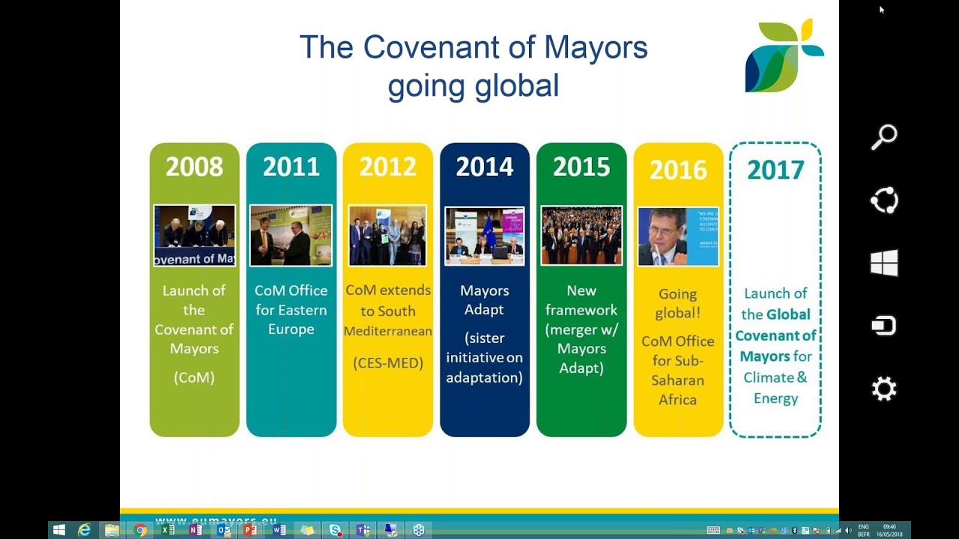Click the ENG BEFR language indicator
The height and width of the screenshot is (539, 959).
[864, 531]
